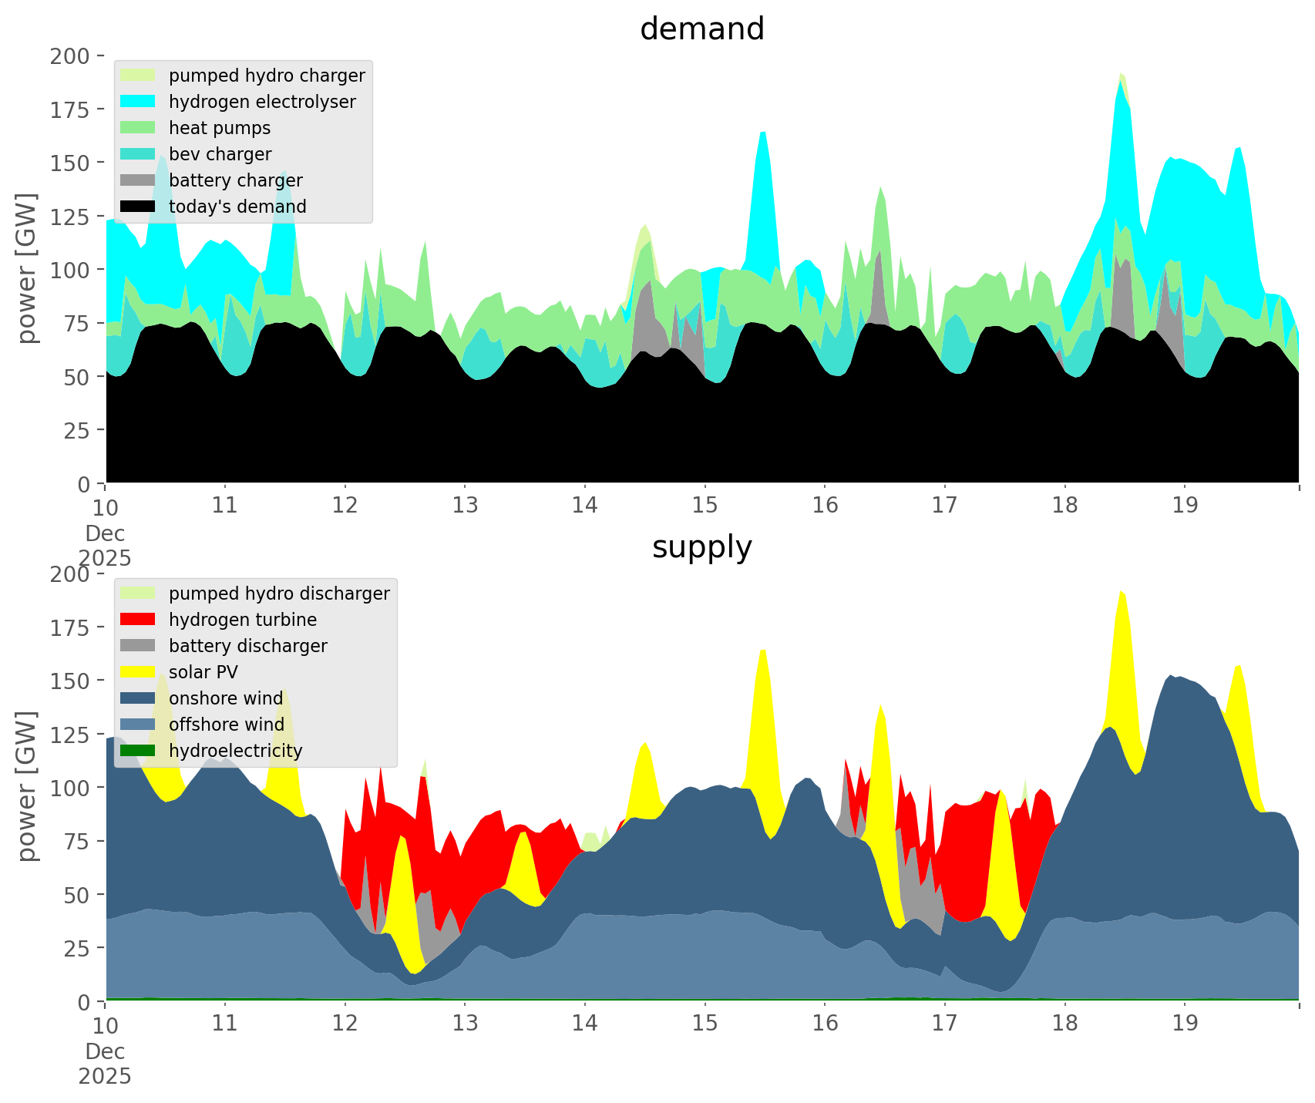Screen dimensions: 1315x1103
Task: Click the "demand" chart title
Action: pyautogui.click(x=701, y=29)
